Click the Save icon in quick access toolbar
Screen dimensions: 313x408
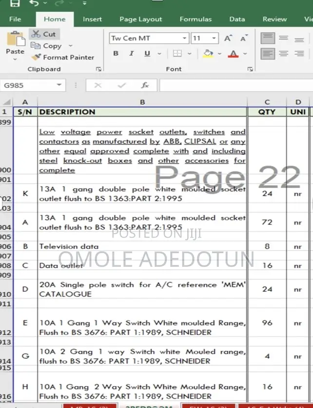pos(15,3)
